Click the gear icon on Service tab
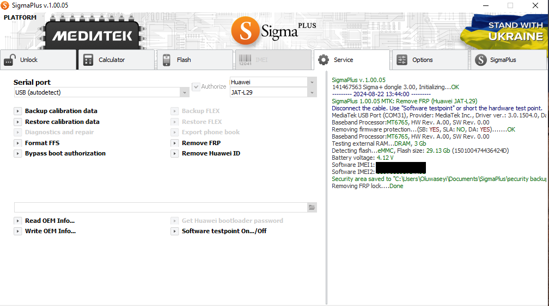Image resolution: width=549 pixels, height=306 pixels. [x=324, y=60]
